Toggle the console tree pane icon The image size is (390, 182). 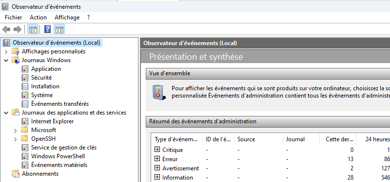click(33, 29)
